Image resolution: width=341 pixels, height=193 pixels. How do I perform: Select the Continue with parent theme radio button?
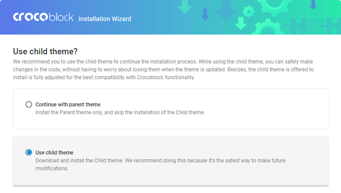(x=29, y=105)
